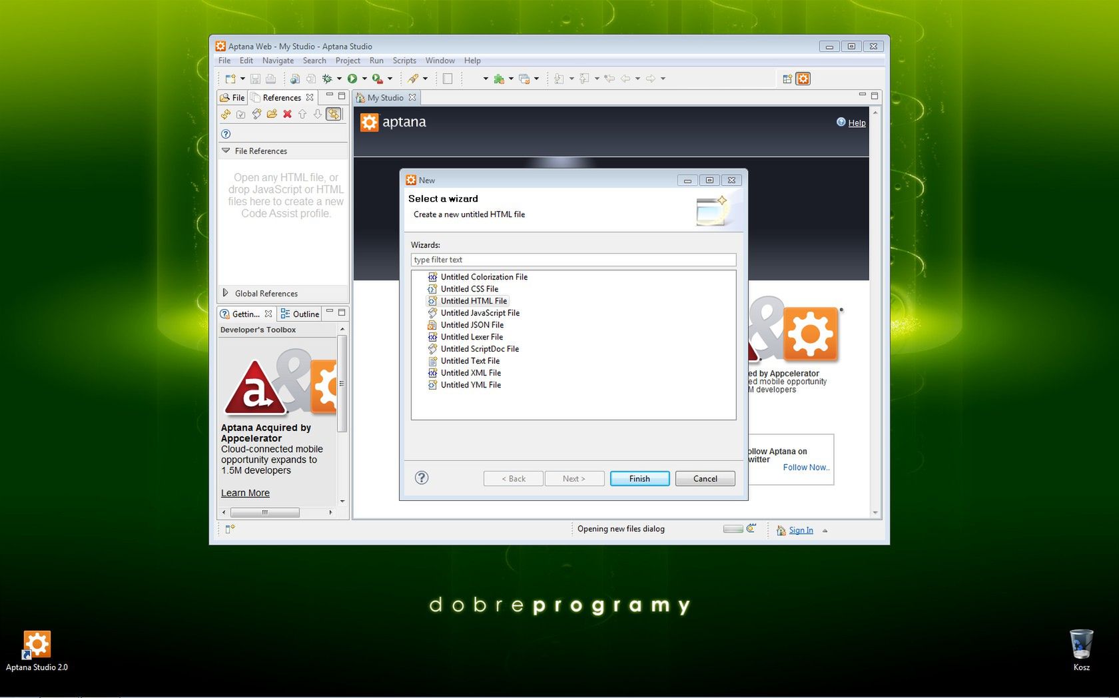Select Untitled Colorization File

click(484, 277)
